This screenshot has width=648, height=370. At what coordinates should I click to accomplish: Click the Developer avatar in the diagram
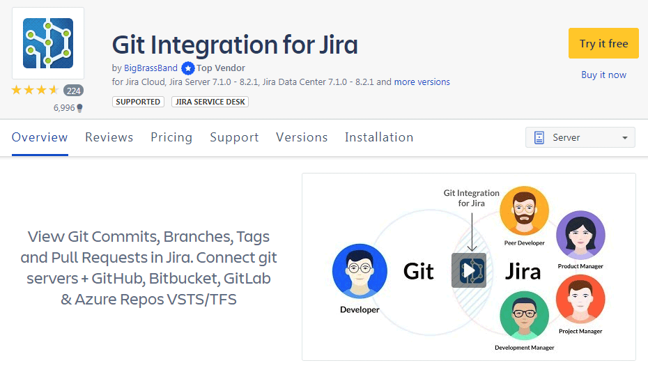point(360,271)
